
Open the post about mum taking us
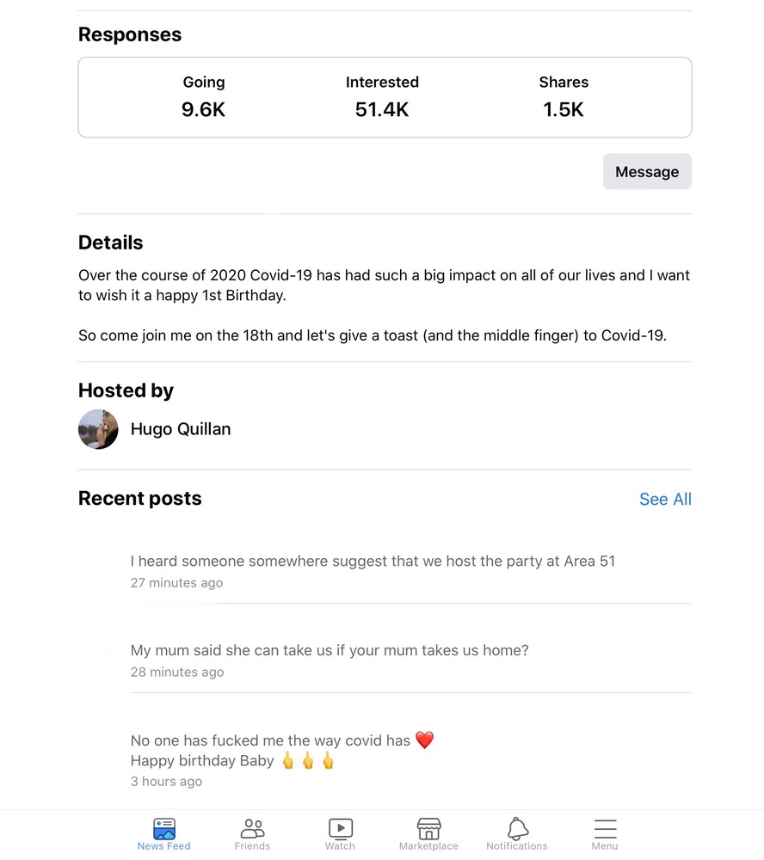(330, 650)
